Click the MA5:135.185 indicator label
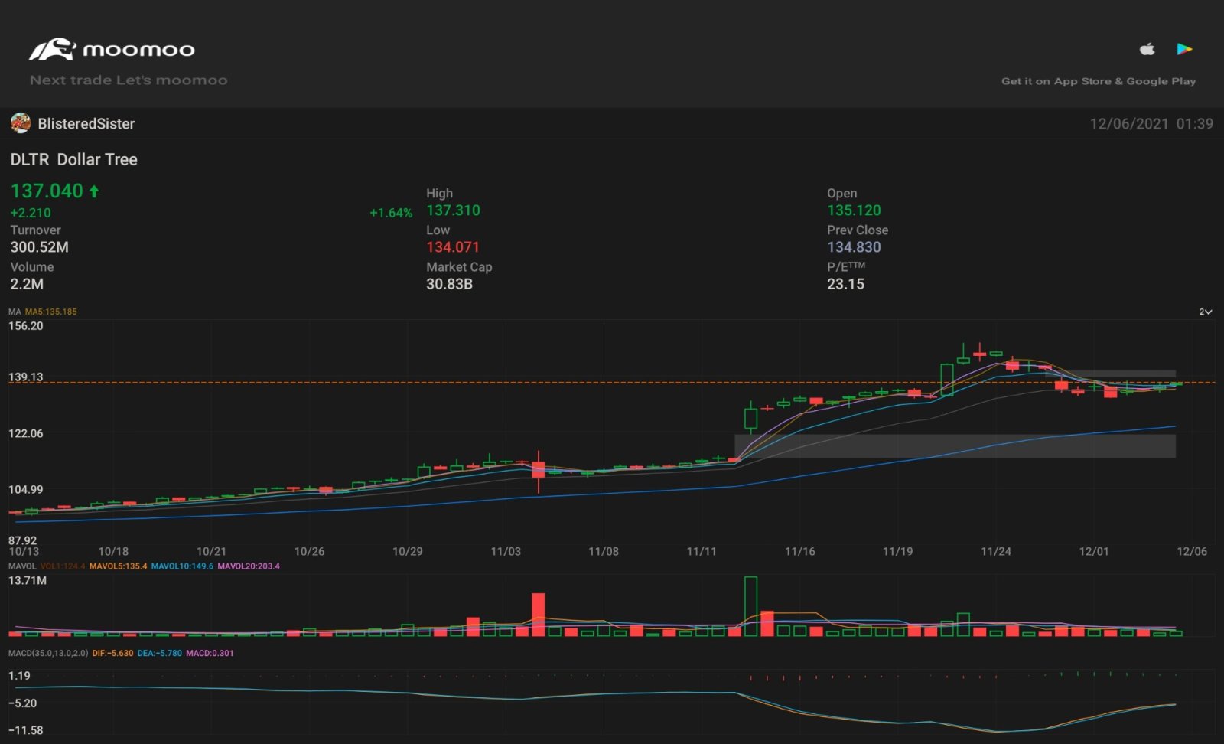1224x744 pixels. (x=50, y=312)
